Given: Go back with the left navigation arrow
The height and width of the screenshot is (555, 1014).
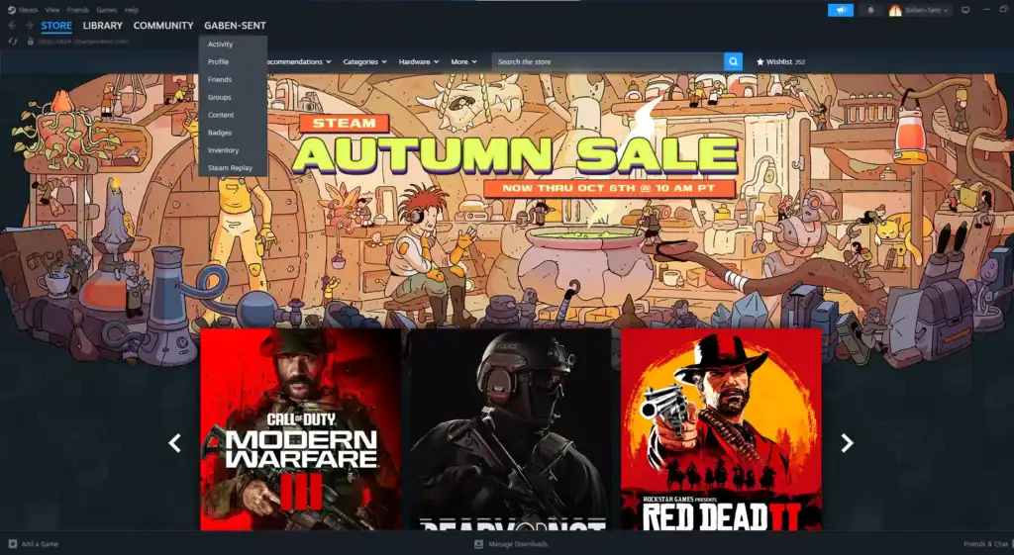Looking at the screenshot, I should pyautogui.click(x=12, y=26).
